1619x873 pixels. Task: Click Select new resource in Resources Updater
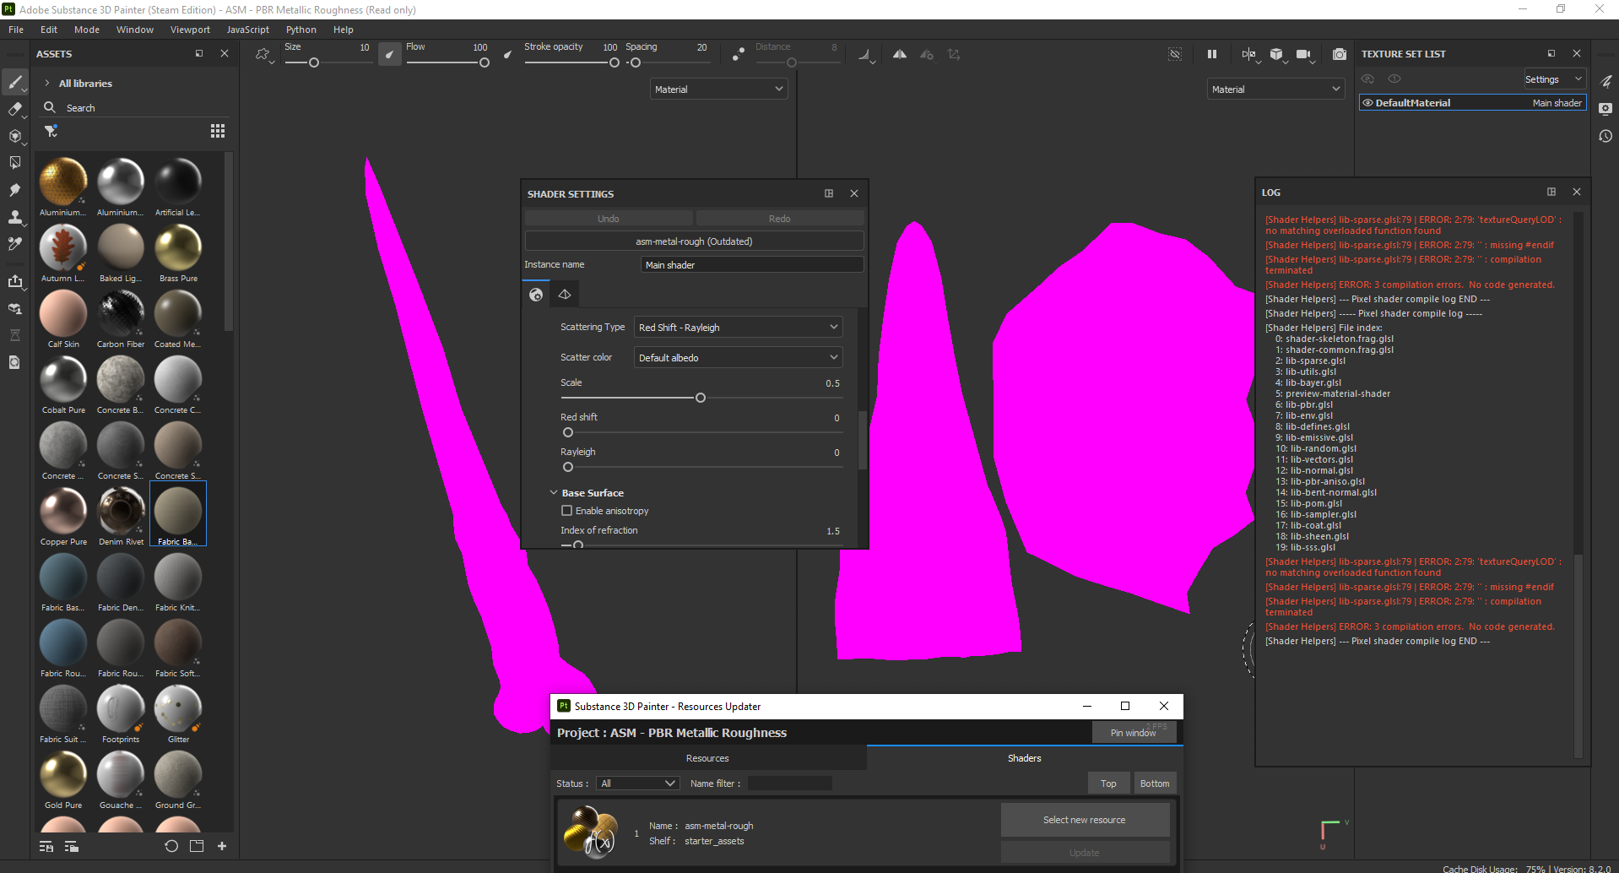click(x=1085, y=819)
